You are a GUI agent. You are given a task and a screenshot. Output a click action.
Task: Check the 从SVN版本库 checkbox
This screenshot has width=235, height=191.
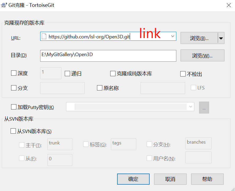13,131
